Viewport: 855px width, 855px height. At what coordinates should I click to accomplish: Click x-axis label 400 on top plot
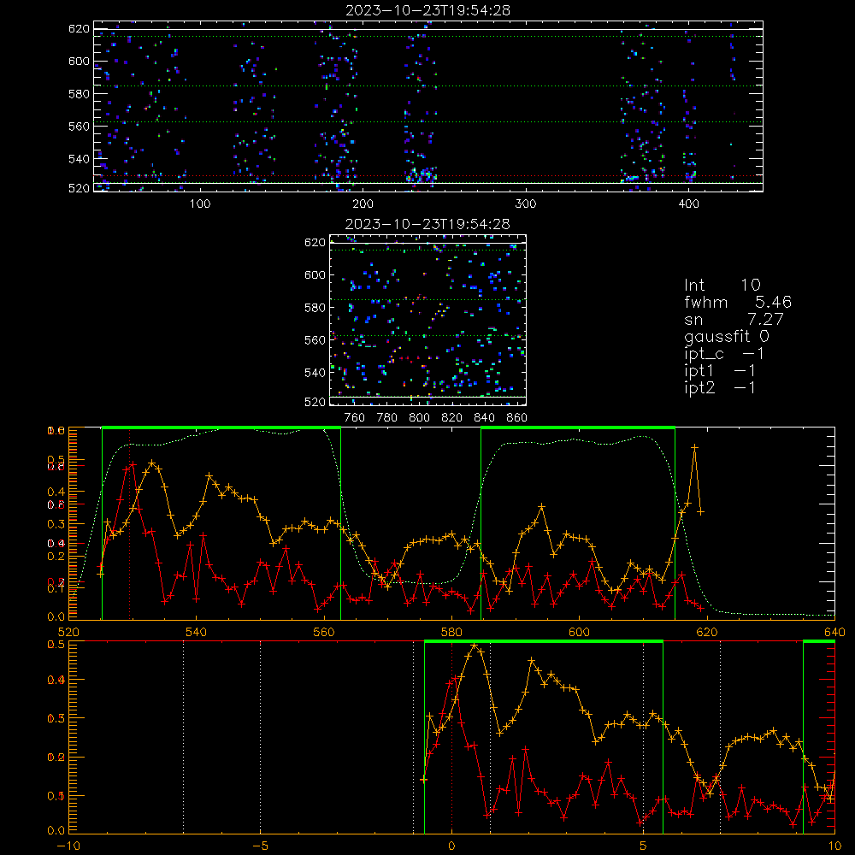click(688, 204)
